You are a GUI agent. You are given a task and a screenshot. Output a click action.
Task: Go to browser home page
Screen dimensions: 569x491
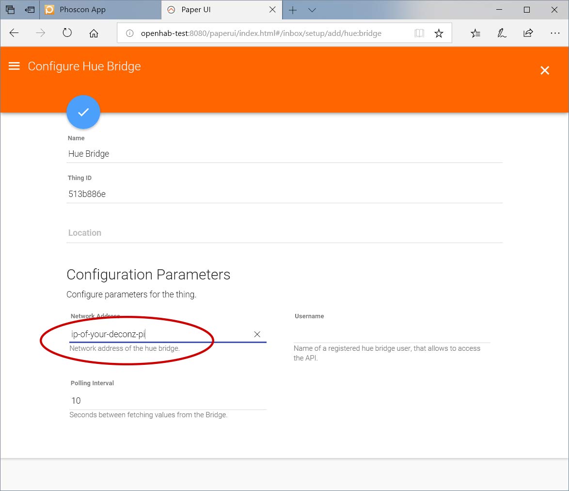click(94, 33)
